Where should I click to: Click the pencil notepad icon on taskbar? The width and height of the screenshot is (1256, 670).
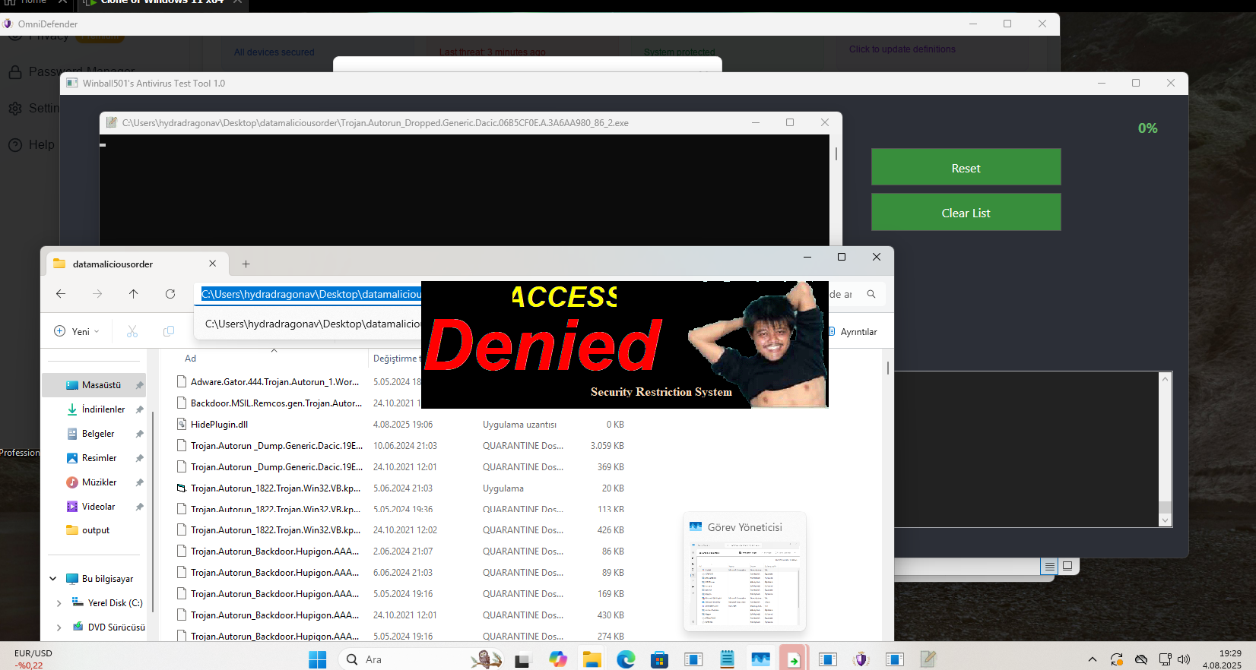pyautogui.click(x=928, y=659)
